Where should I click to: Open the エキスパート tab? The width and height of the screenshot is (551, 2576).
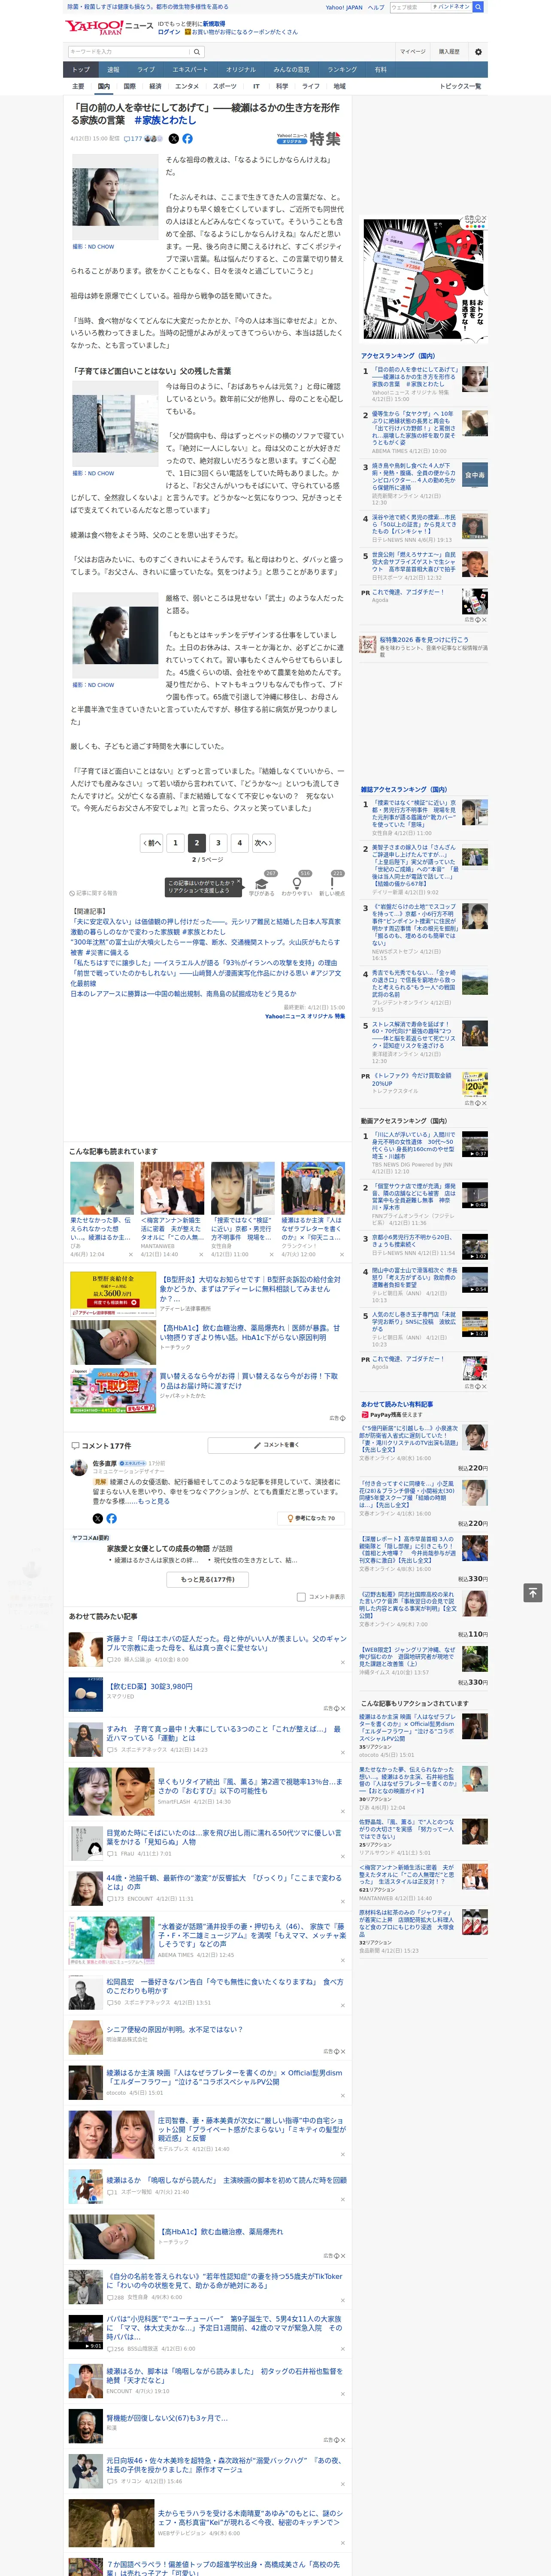click(x=190, y=70)
